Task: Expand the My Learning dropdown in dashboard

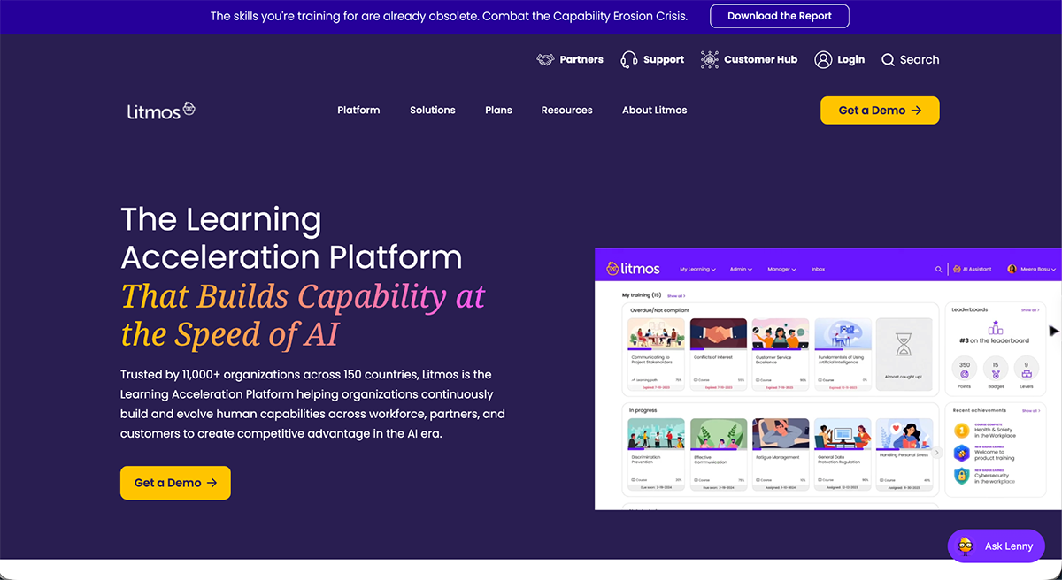Action: pos(698,269)
